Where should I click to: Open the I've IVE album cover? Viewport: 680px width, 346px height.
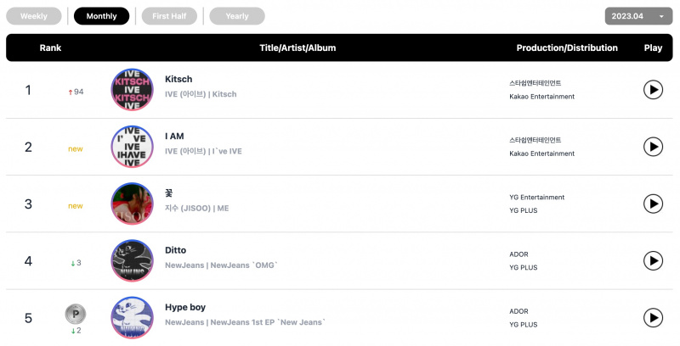point(133,147)
